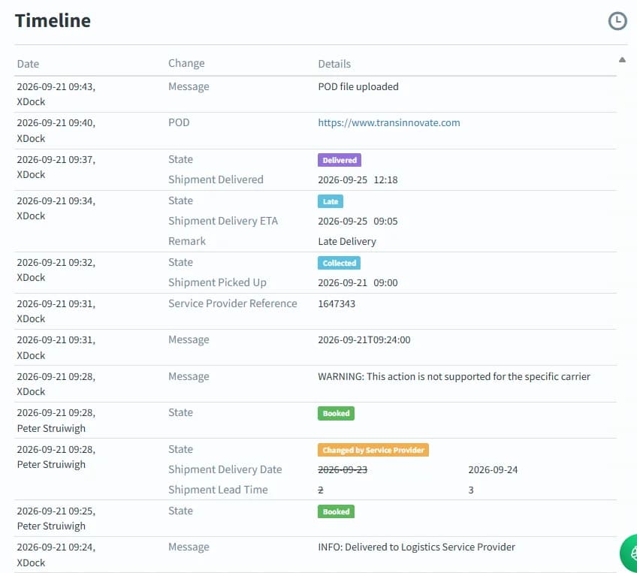Click the Shipment Delivered label
This screenshot has height=573, width=637.
[x=216, y=179]
